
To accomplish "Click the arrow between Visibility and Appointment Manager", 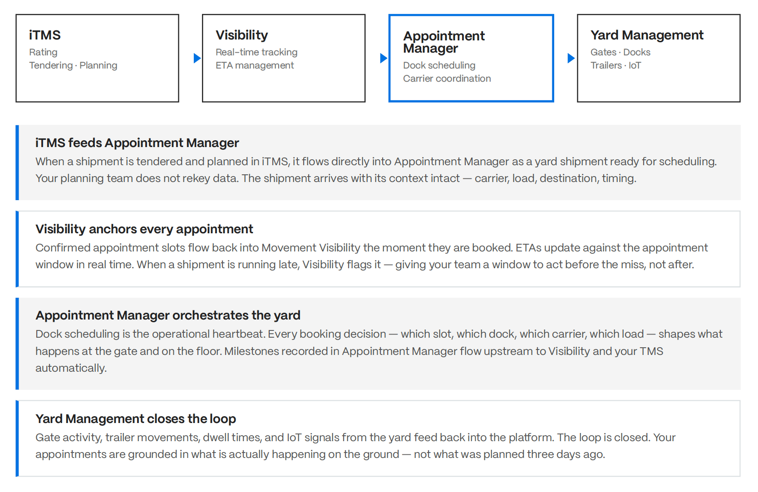I will coord(384,58).
